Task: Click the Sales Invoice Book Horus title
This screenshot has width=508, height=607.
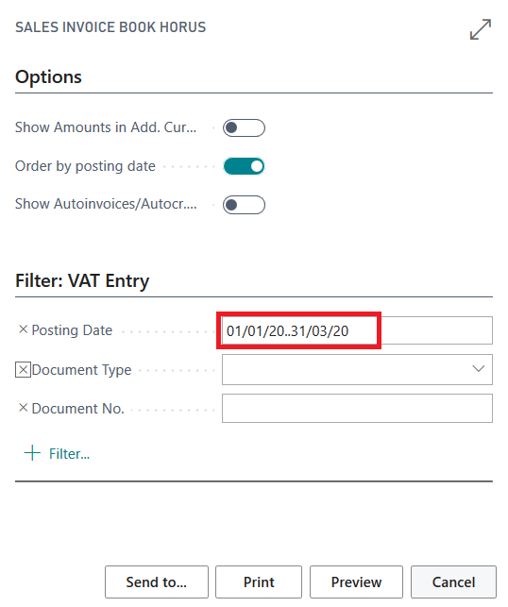Action: click(x=110, y=27)
